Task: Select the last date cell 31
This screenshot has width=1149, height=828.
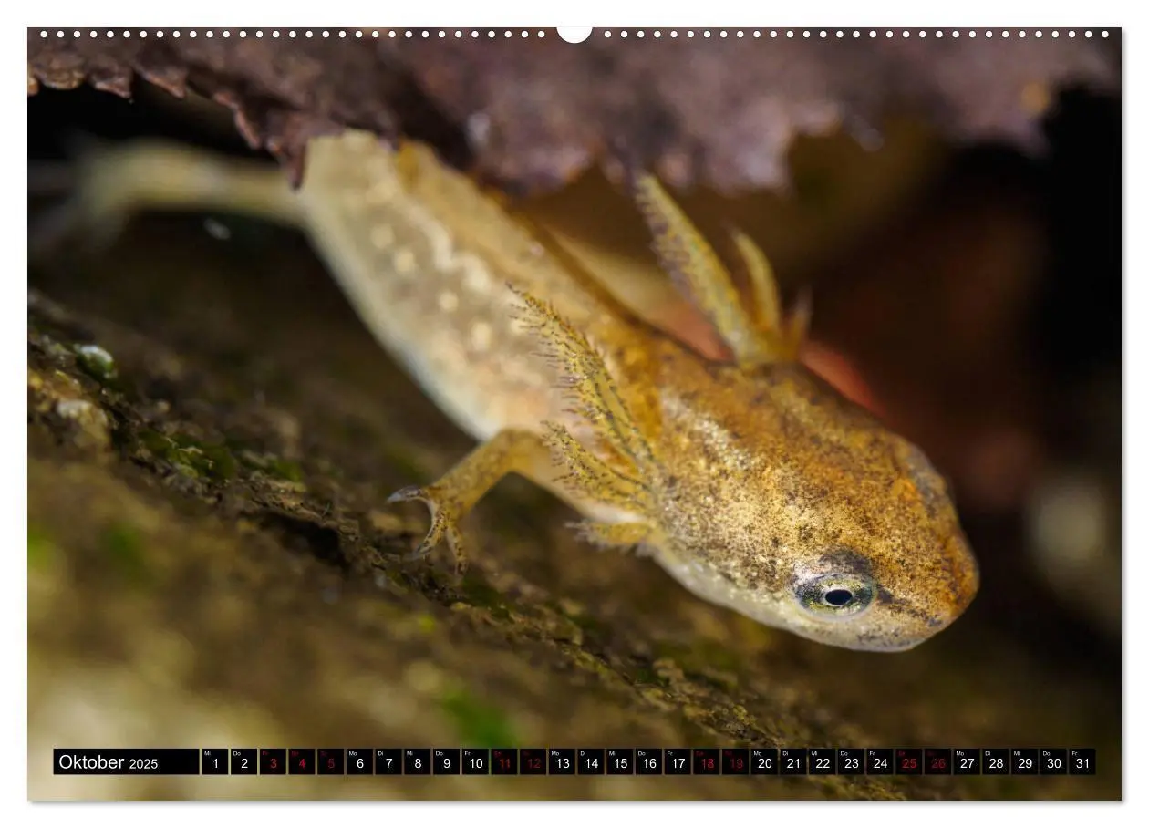Action: tap(1082, 762)
